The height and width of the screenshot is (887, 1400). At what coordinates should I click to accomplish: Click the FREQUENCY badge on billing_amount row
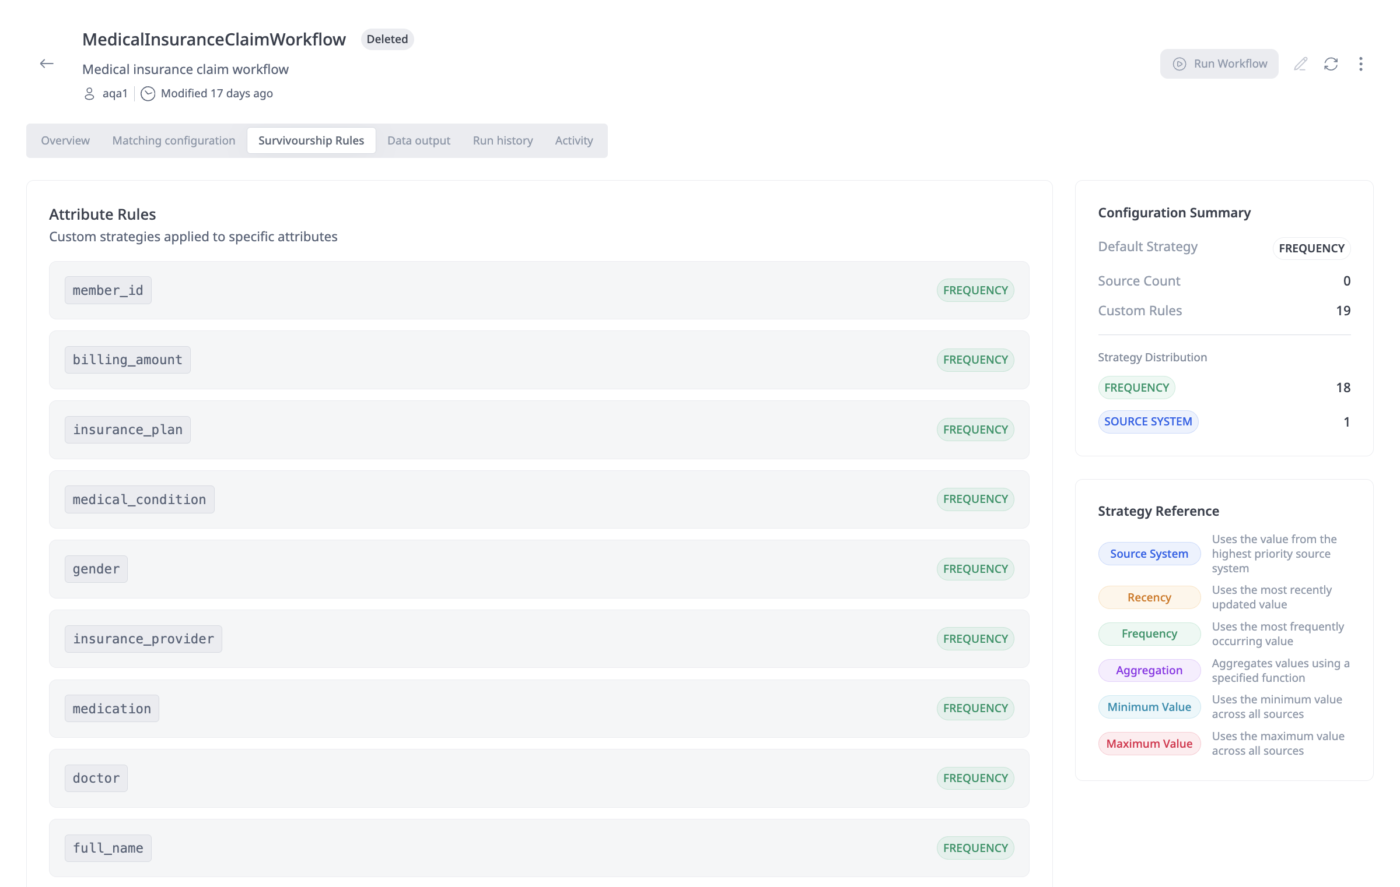pos(975,360)
